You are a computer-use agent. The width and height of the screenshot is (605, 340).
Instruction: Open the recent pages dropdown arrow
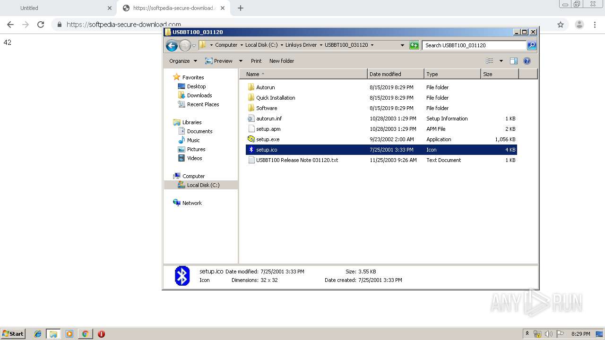(194, 46)
